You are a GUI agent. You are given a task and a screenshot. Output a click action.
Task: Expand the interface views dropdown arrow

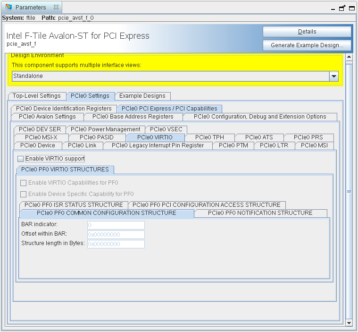[334, 76]
